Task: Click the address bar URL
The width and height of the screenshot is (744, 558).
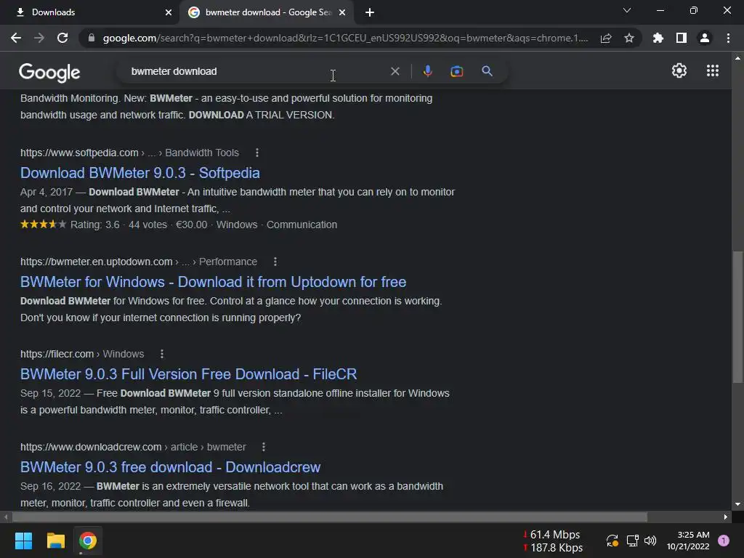Action: coord(345,38)
